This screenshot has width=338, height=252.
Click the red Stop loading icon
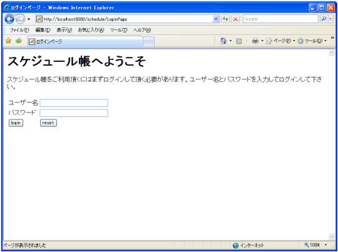coord(235,19)
